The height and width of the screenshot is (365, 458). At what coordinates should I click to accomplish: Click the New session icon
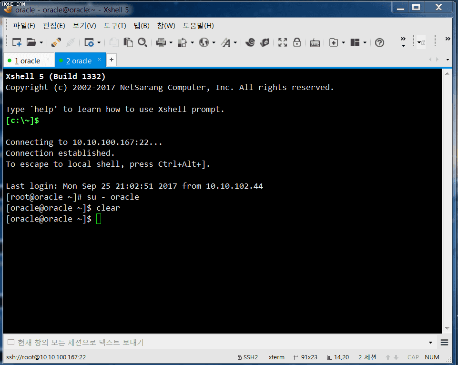pyautogui.click(x=17, y=42)
